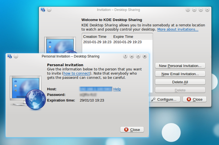Open window menu icon of Personal Invitation dialog
219x145 pixels.
click(10, 56)
